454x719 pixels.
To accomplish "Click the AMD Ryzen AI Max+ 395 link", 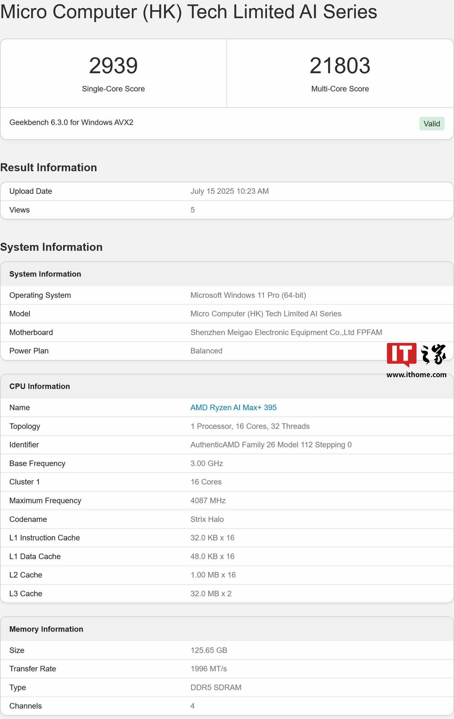I will (233, 407).
